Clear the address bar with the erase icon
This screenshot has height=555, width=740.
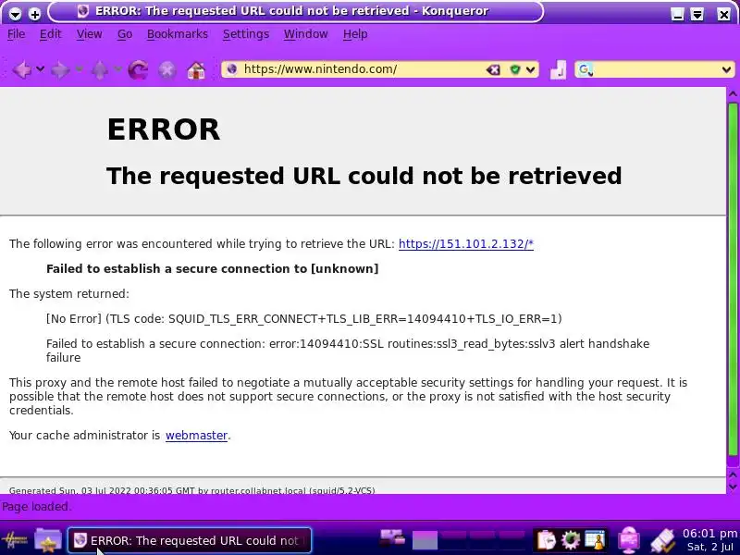point(493,70)
